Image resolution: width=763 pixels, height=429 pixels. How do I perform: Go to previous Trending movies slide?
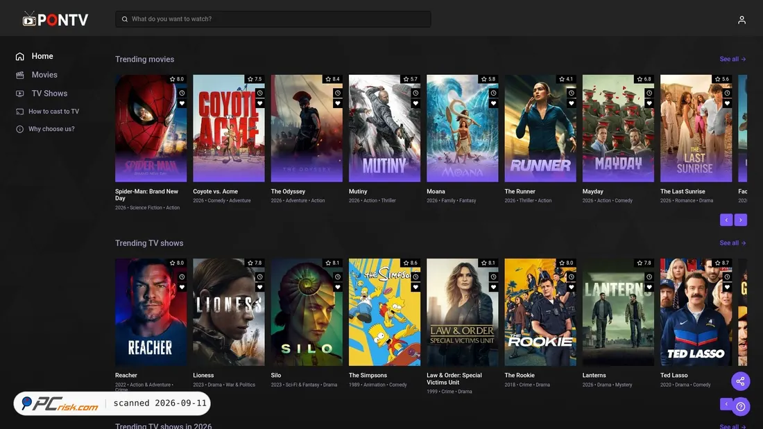click(726, 220)
